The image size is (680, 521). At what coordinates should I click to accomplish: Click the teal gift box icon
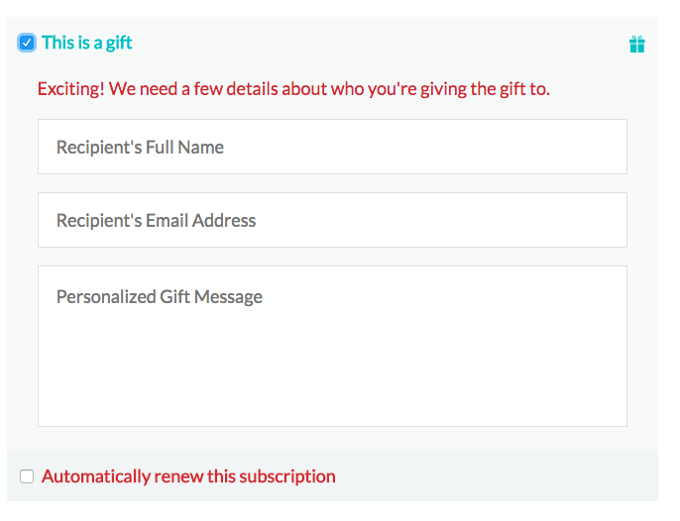pyautogui.click(x=636, y=45)
